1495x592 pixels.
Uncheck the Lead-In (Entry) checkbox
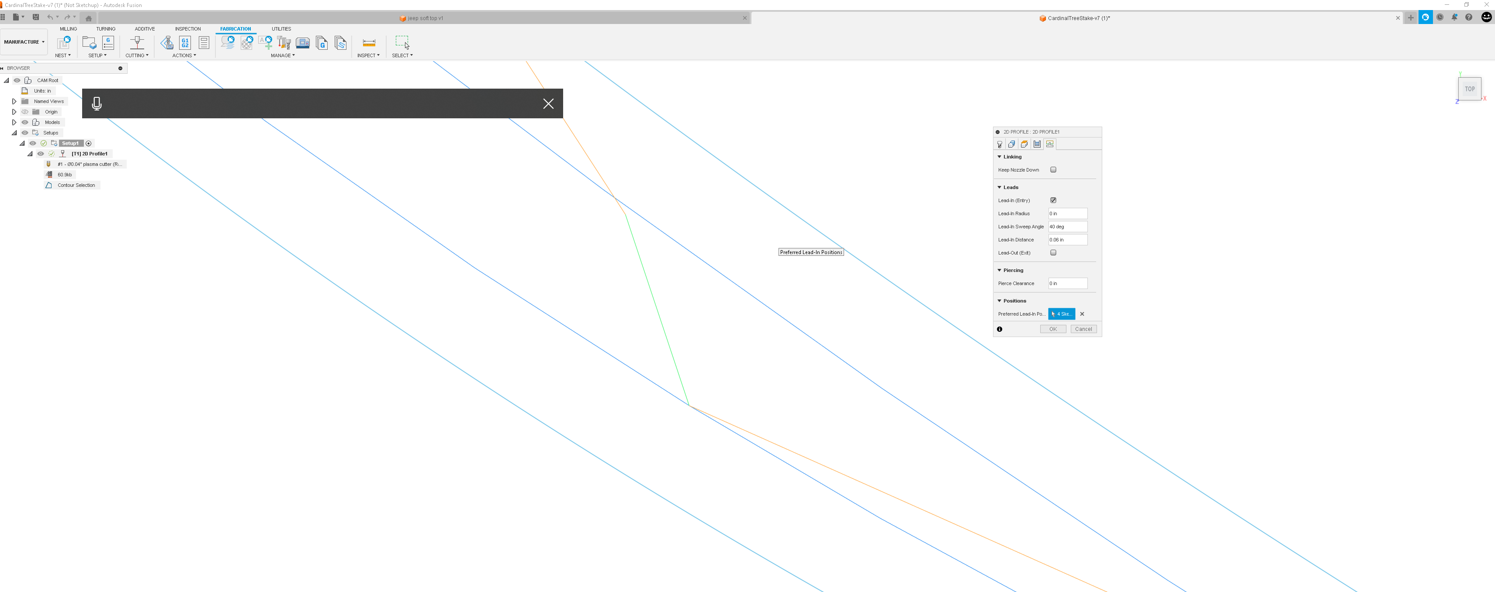pyautogui.click(x=1053, y=201)
